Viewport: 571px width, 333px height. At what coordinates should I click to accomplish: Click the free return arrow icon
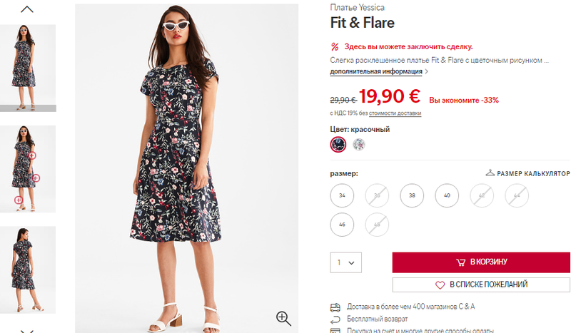(335, 319)
